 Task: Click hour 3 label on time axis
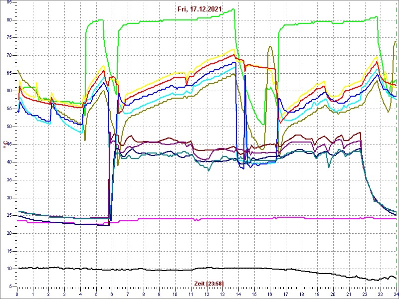point(64,295)
